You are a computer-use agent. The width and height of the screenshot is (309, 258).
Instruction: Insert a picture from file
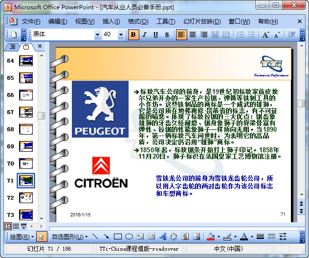[197, 236]
